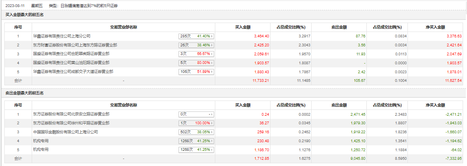Open 华鑫证券有限责任公司上海分公司 link
This screenshot has height=166, width=467.
click(x=62, y=36)
